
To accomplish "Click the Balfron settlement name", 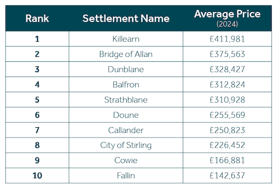I will pos(126,85).
